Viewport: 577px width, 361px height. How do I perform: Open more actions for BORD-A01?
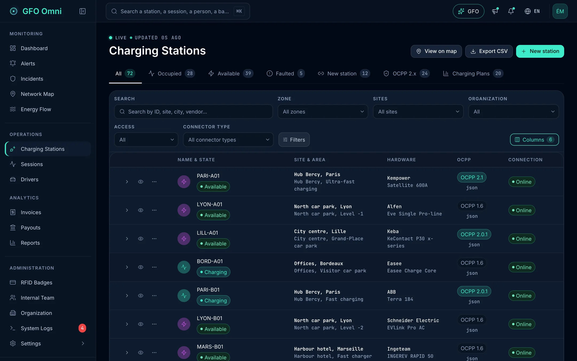pos(154,267)
